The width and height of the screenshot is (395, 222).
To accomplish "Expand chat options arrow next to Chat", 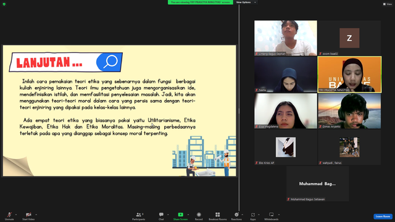I will [168, 215].
